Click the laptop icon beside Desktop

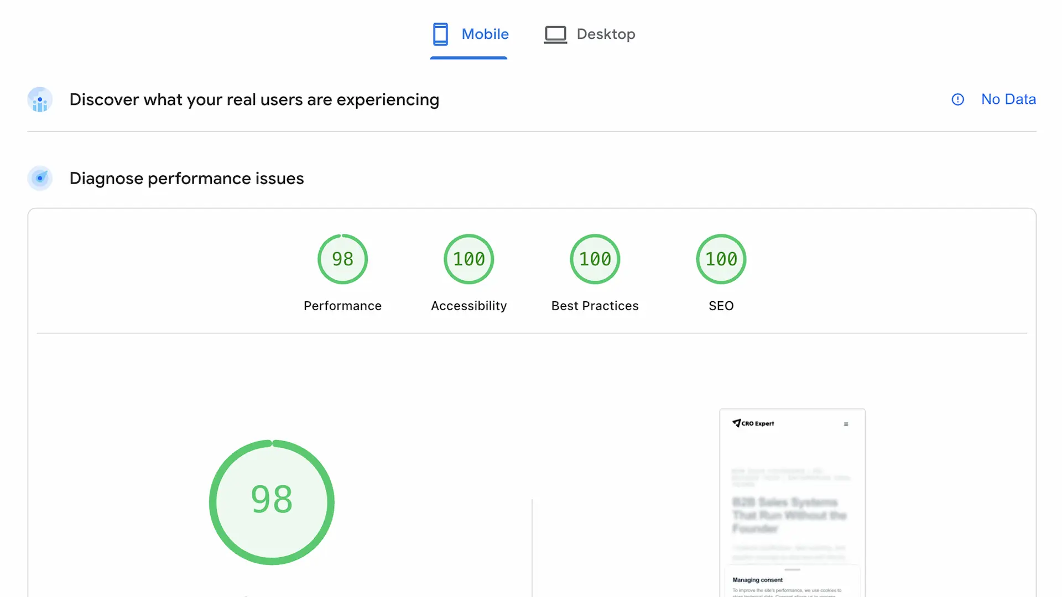(x=555, y=34)
